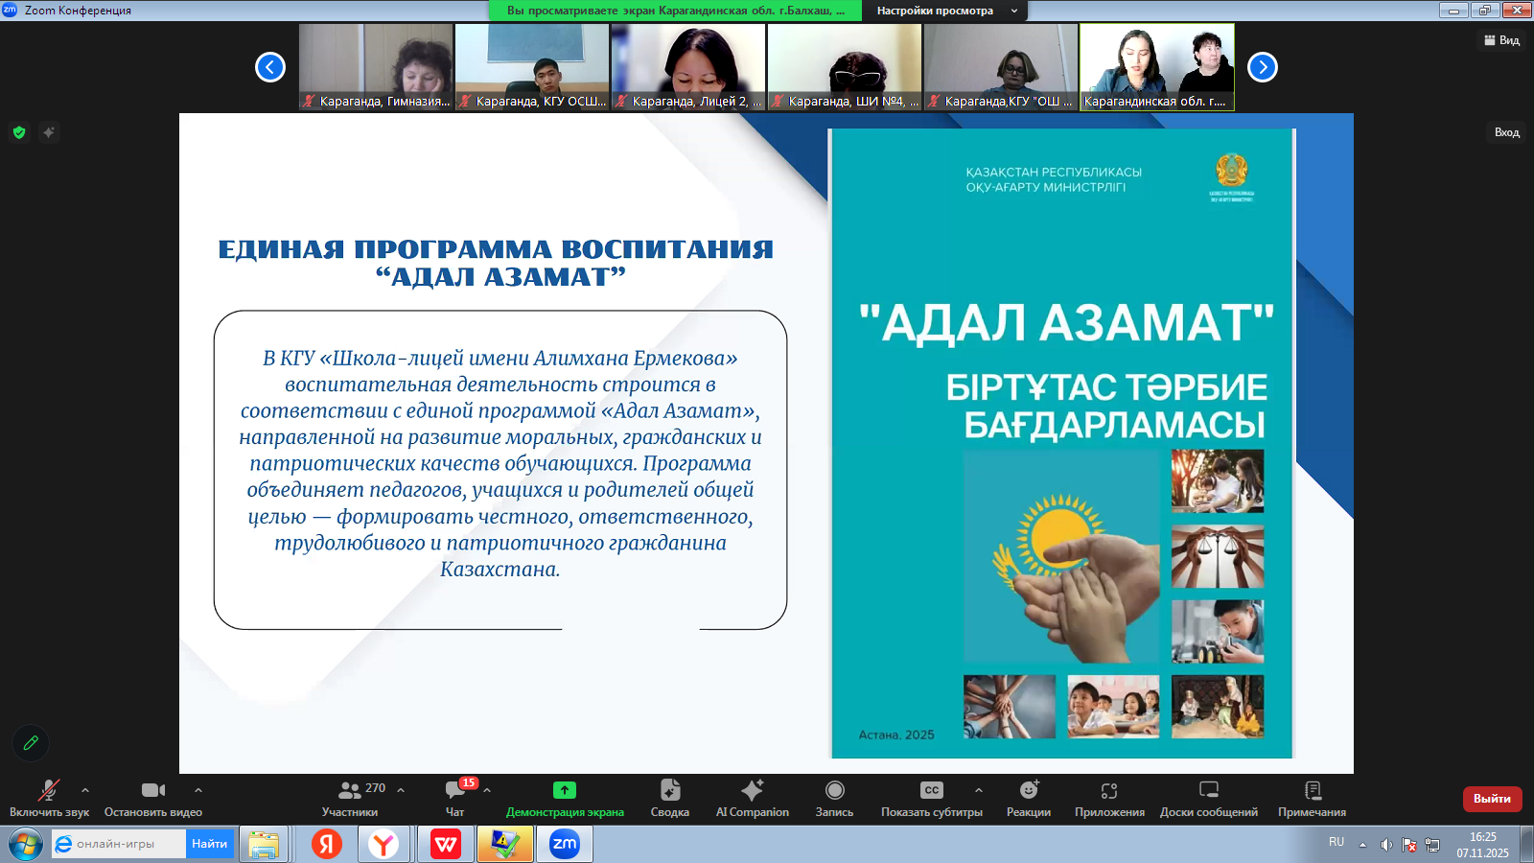Image resolution: width=1534 pixels, height=863 pixels.
Task: Open Notes (Примечания) panel
Action: tap(1312, 797)
